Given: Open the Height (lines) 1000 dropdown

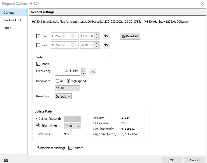Looking at the screenshot, I should tap(73, 126).
